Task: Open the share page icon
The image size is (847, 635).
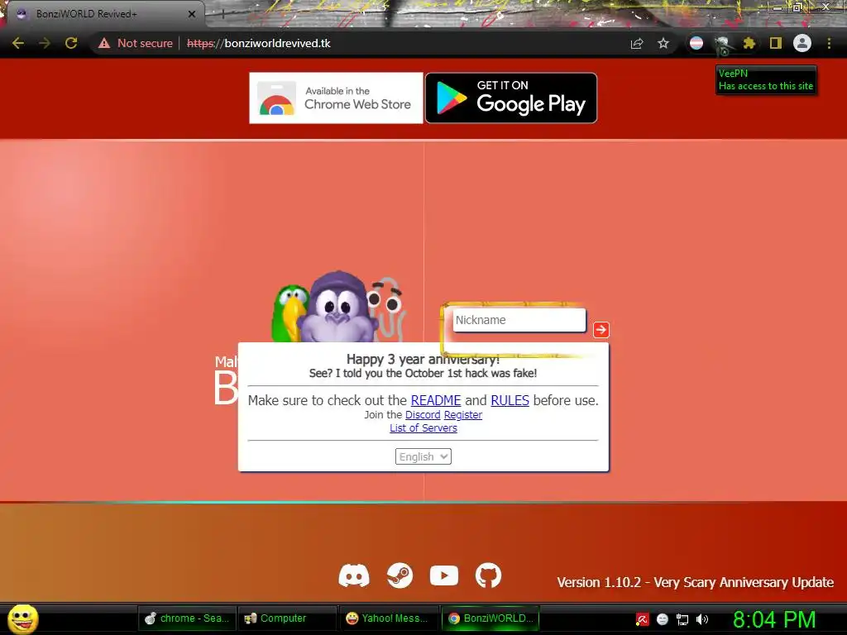Action: click(x=637, y=43)
